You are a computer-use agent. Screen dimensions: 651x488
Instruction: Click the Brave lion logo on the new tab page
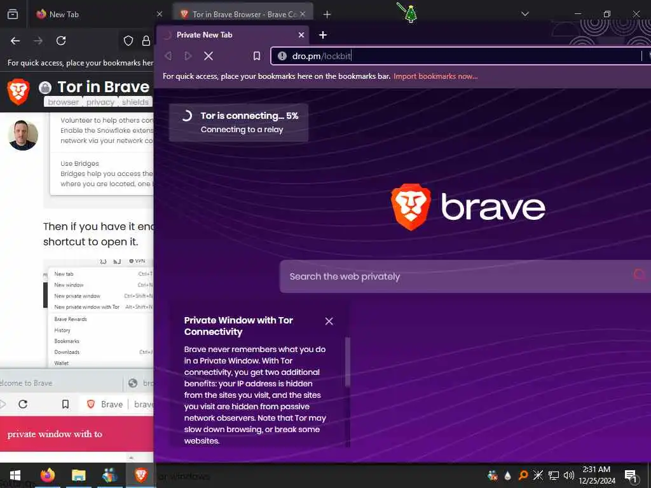(x=411, y=207)
